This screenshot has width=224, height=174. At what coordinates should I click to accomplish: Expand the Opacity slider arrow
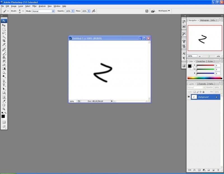(73, 11)
